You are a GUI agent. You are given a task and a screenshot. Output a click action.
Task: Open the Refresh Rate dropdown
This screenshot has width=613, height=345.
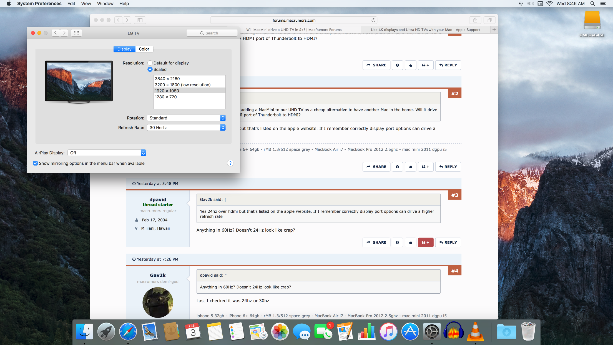pos(186,127)
